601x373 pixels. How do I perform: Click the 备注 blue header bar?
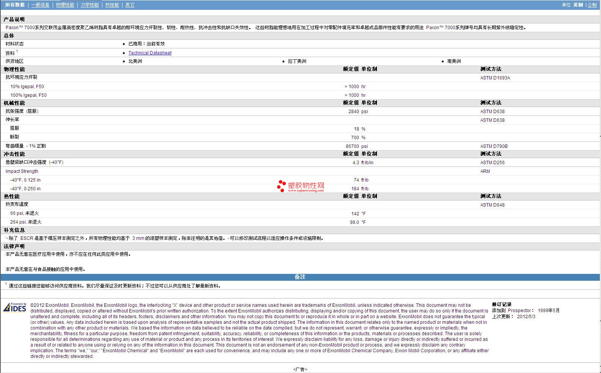click(300, 277)
